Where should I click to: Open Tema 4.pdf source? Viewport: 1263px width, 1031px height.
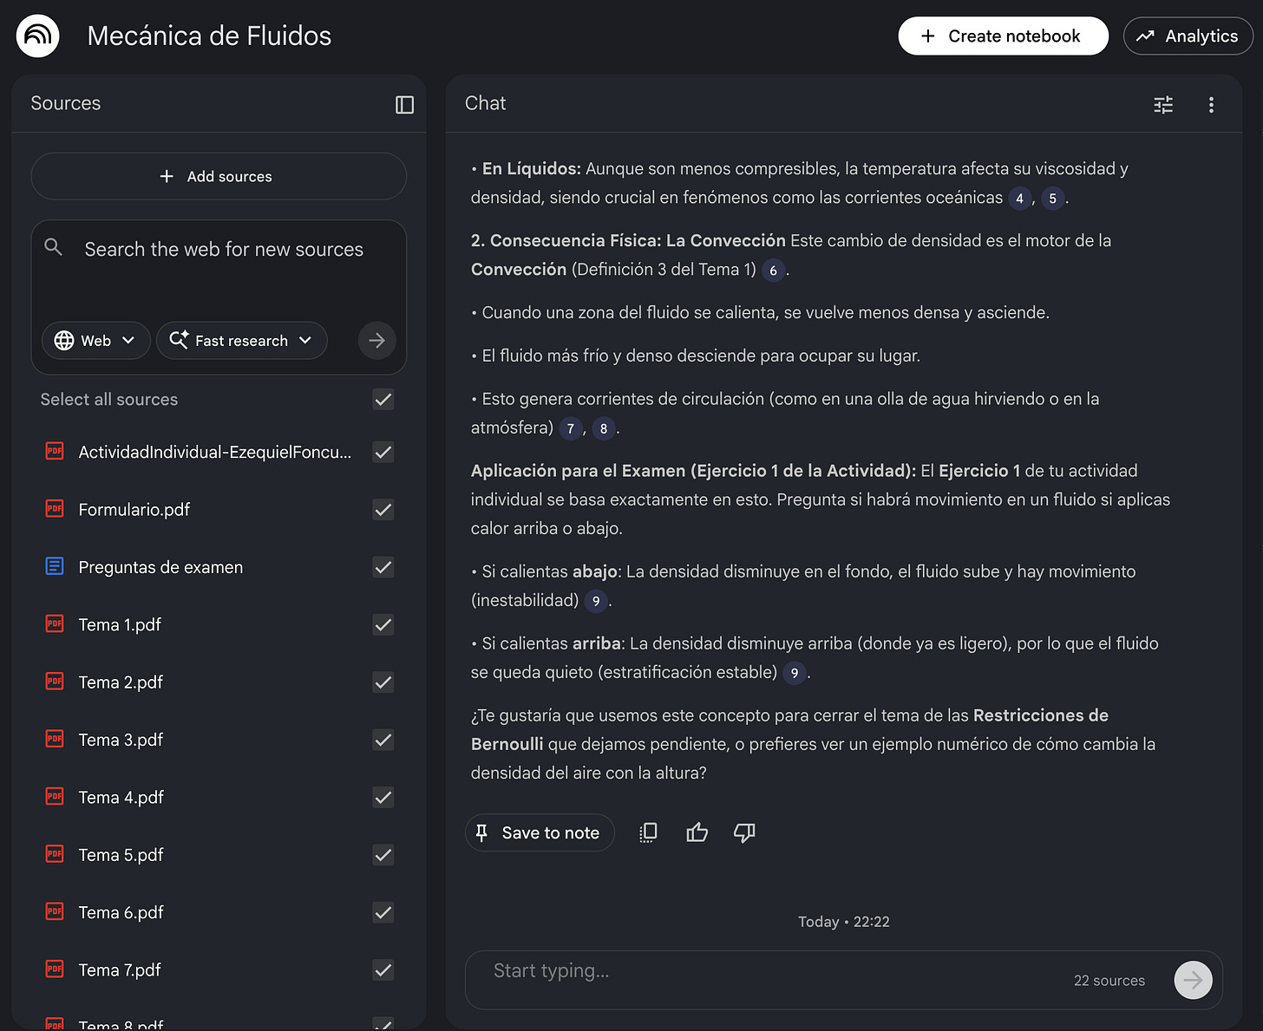tap(121, 797)
